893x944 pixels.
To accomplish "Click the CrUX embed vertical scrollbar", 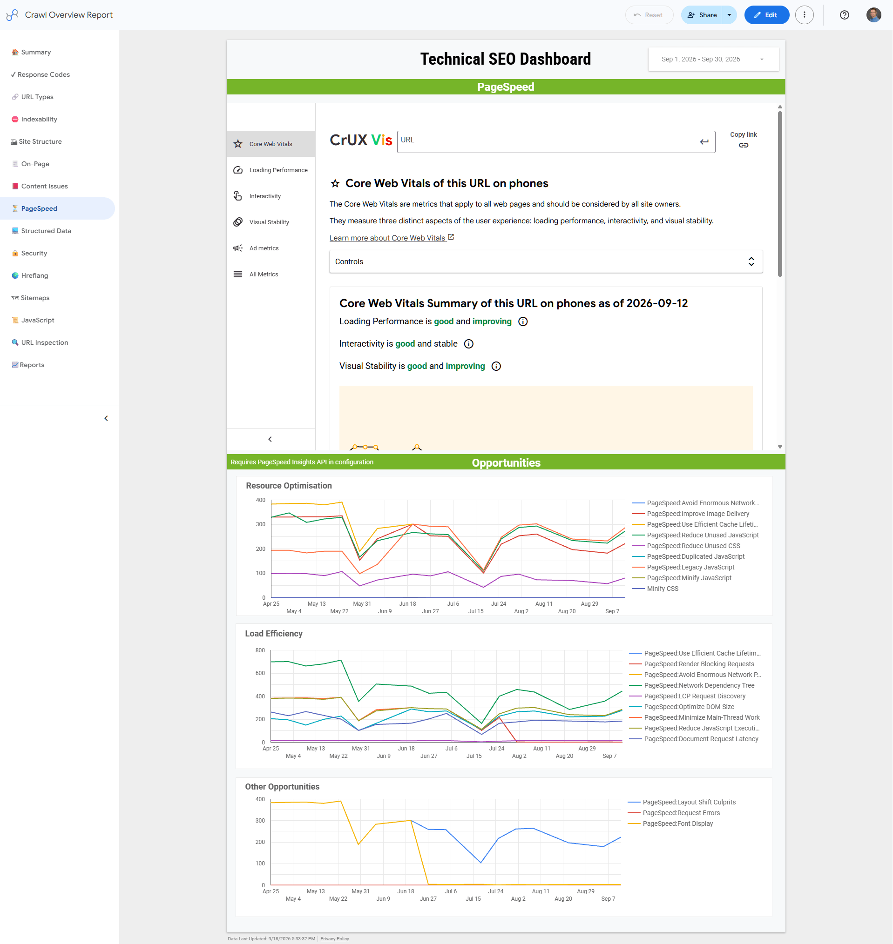I will click(779, 193).
